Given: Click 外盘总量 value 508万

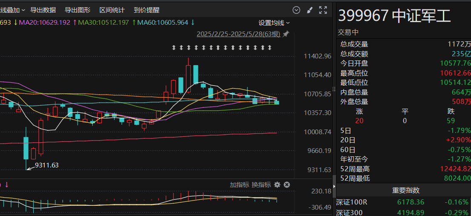Looking at the screenshot, I should 461,101.
